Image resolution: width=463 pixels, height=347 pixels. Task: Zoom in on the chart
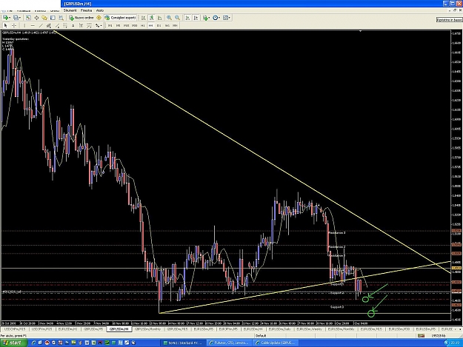point(169,18)
